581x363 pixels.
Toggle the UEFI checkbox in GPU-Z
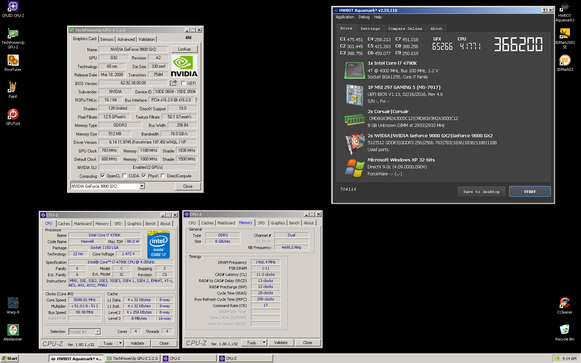183,83
